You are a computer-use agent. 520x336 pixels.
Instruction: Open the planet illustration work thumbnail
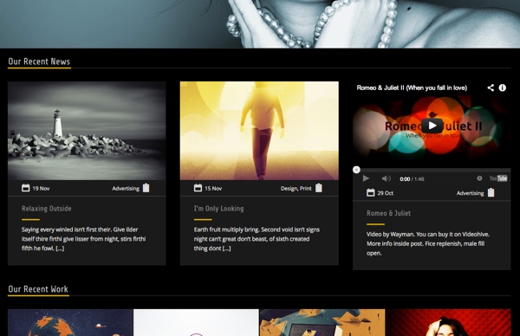click(x=70, y=322)
